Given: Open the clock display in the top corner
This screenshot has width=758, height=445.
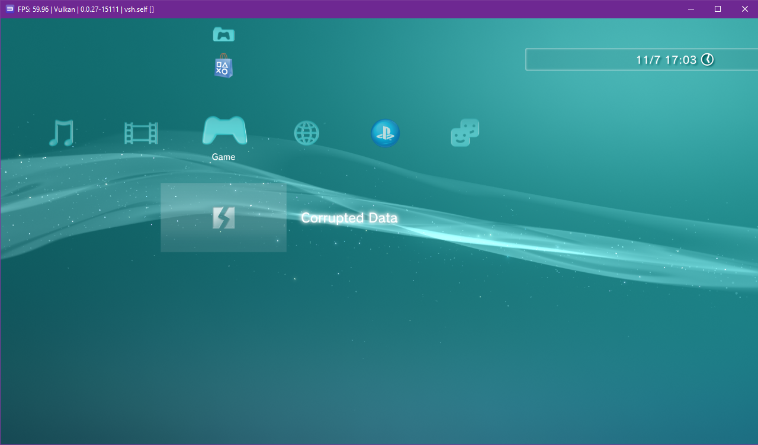Looking at the screenshot, I should click(x=675, y=59).
